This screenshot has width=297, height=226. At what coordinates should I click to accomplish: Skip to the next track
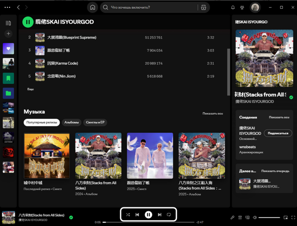[x=160, y=215]
